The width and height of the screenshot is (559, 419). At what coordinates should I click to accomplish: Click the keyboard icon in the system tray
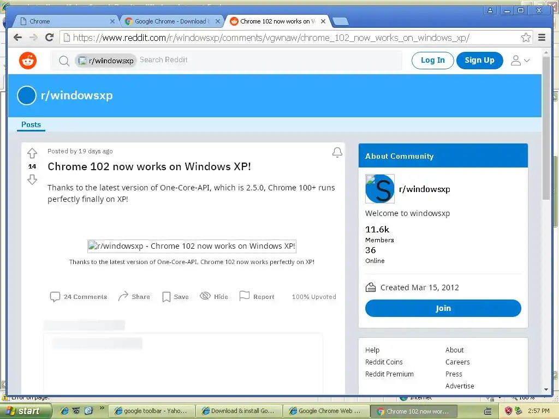click(487, 411)
